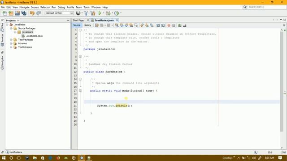Close the Projects panel tab

(x=18, y=21)
